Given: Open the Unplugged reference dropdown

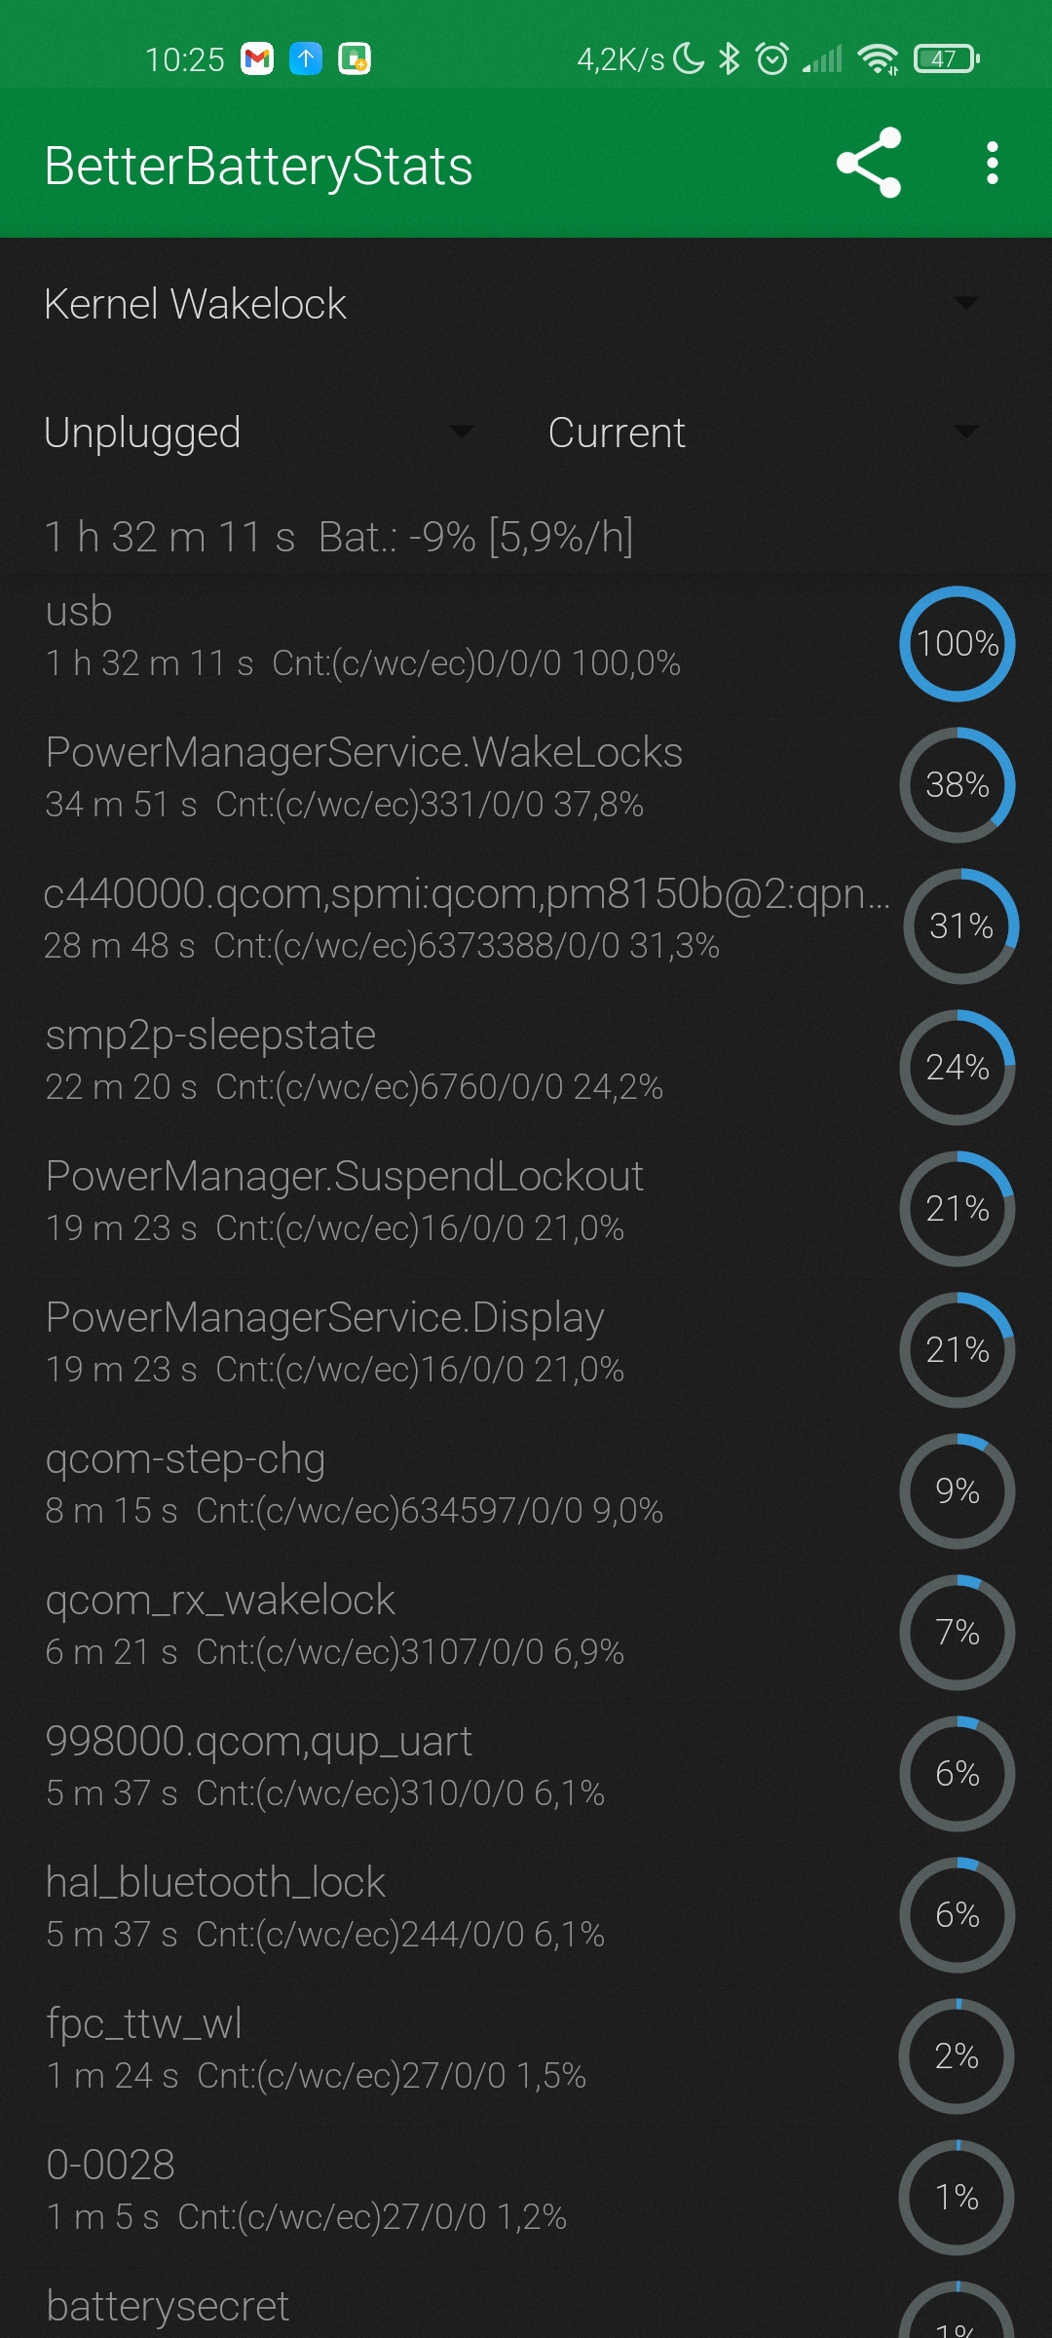Looking at the screenshot, I should (x=258, y=433).
